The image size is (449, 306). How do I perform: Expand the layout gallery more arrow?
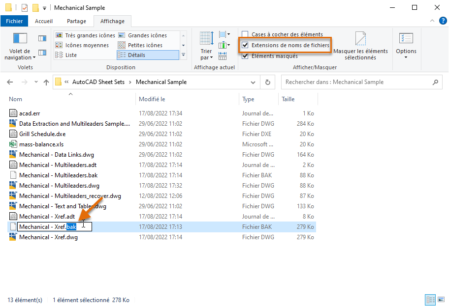click(183, 55)
